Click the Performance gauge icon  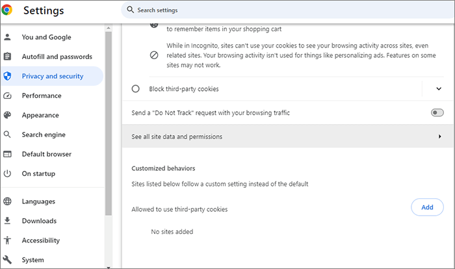8,96
